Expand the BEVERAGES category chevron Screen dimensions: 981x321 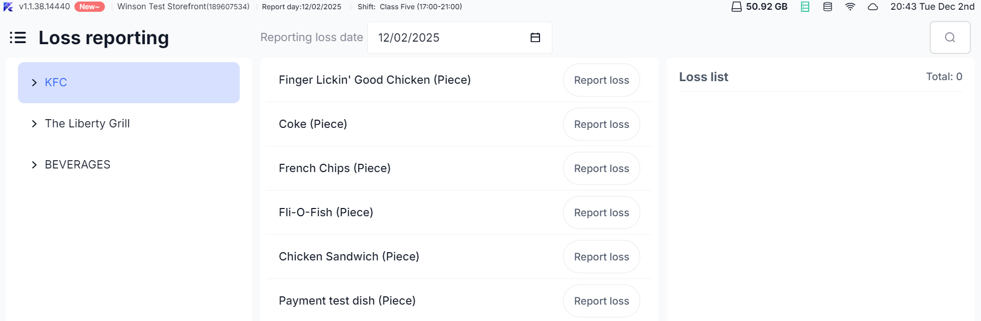tap(34, 165)
